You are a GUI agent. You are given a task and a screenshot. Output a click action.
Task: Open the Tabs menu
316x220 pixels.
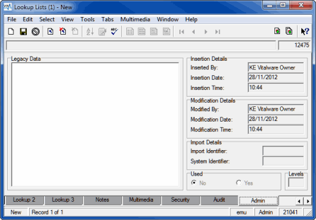pyautogui.click(x=107, y=19)
